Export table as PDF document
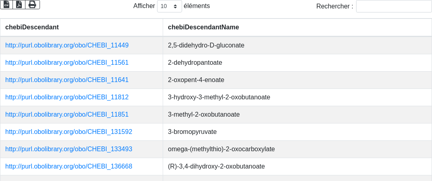Viewport: 432px width, 181px height. [x=19, y=5]
